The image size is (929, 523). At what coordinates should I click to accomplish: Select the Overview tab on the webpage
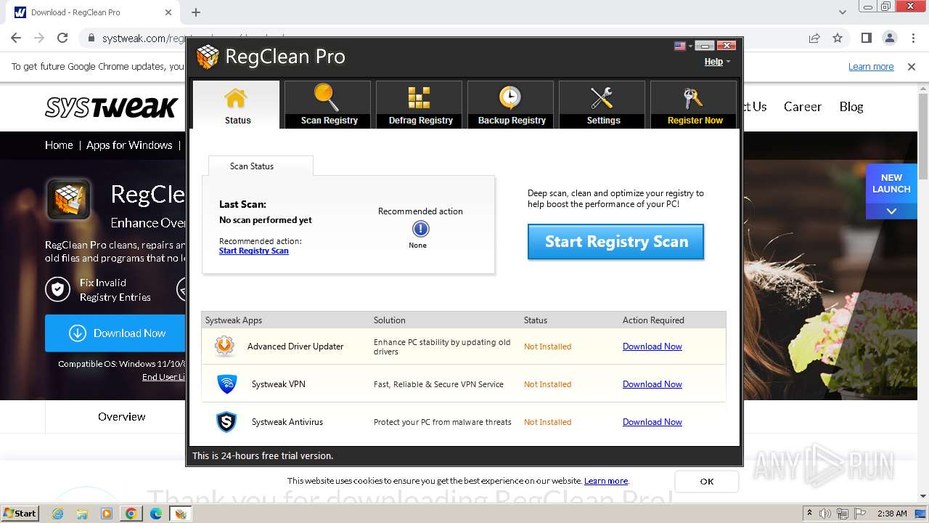(x=122, y=417)
